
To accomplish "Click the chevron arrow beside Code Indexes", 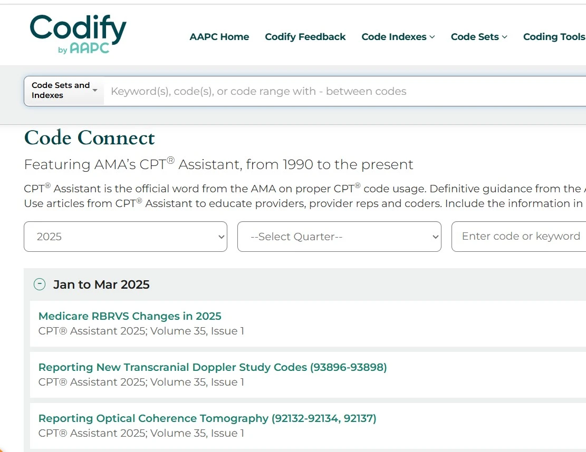I will 433,37.
